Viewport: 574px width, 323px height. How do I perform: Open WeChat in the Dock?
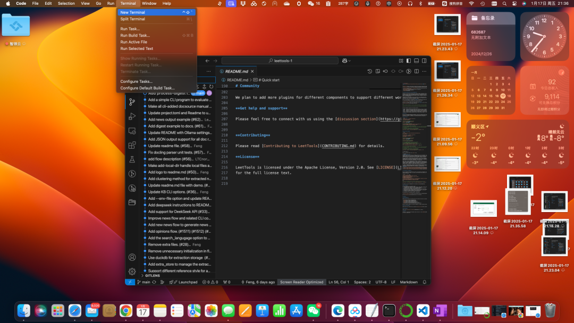tap(314, 311)
